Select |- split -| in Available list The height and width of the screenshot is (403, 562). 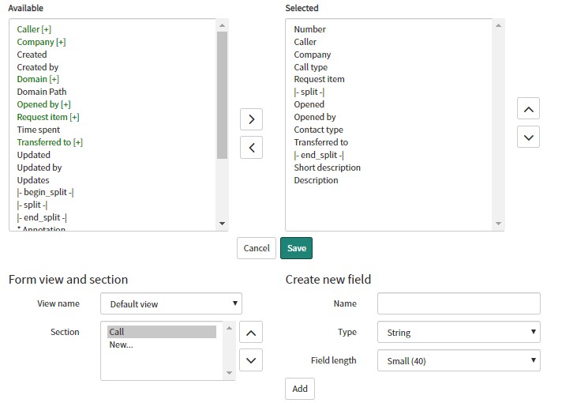[32, 205]
